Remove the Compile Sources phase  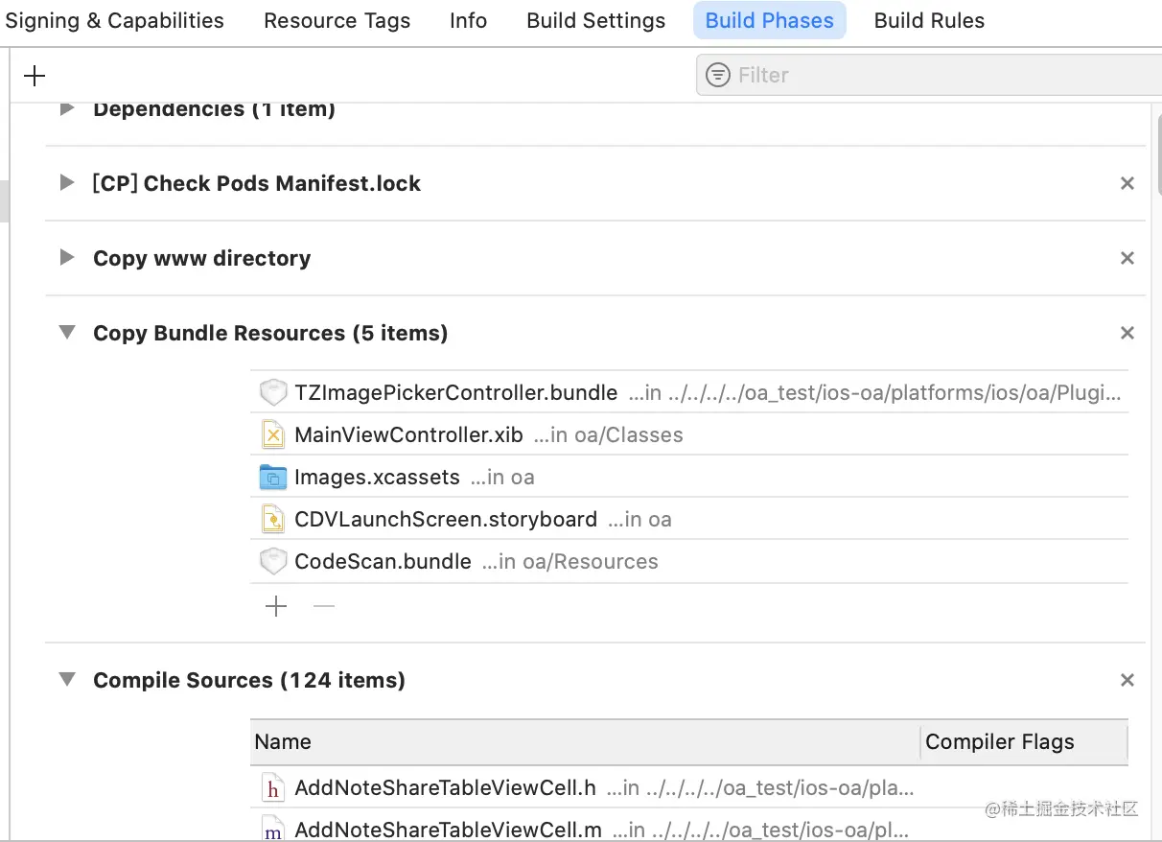point(1127,680)
